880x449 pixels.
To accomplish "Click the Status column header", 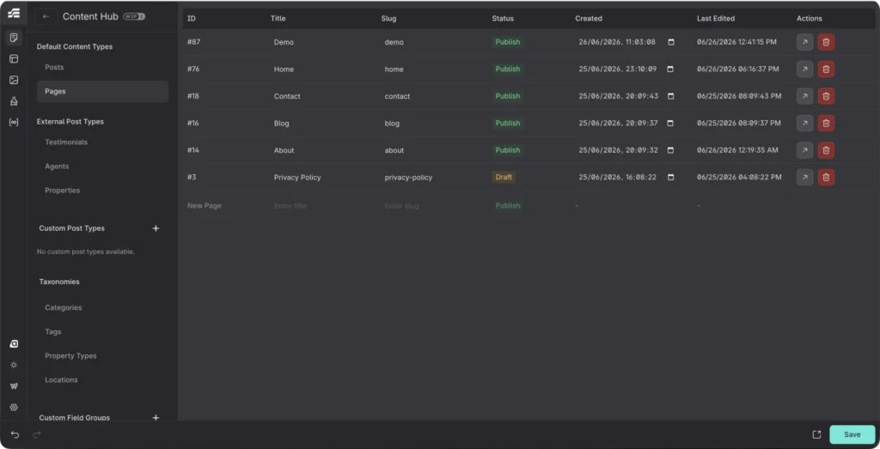I will [x=503, y=19].
